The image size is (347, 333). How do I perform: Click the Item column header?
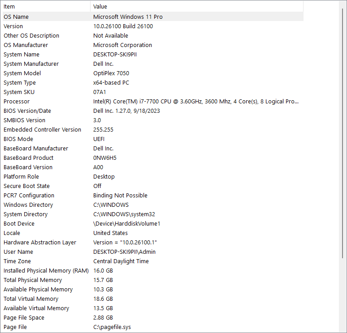pos(45,7)
